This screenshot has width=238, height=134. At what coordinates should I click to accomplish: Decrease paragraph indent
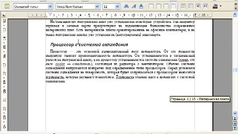[198, 6]
